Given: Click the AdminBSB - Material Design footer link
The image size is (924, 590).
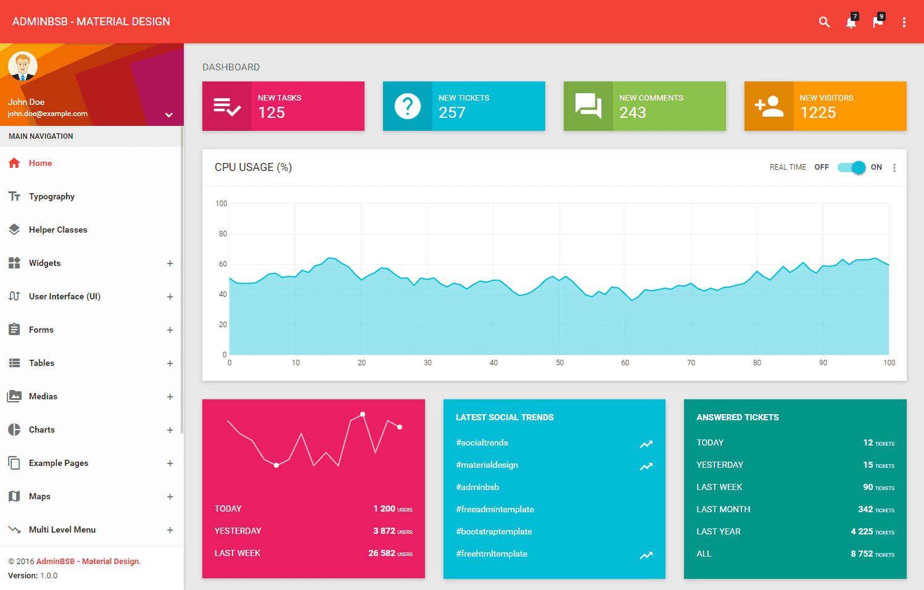Looking at the screenshot, I should [x=87, y=561].
